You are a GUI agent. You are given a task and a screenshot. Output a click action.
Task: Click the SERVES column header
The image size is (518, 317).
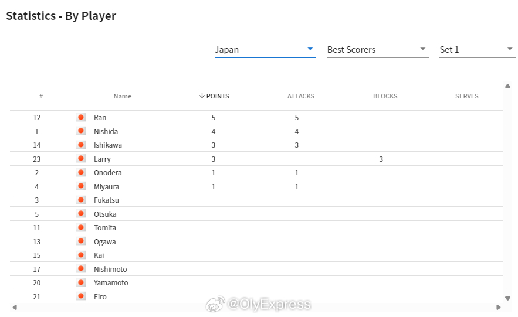tap(466, 96)
